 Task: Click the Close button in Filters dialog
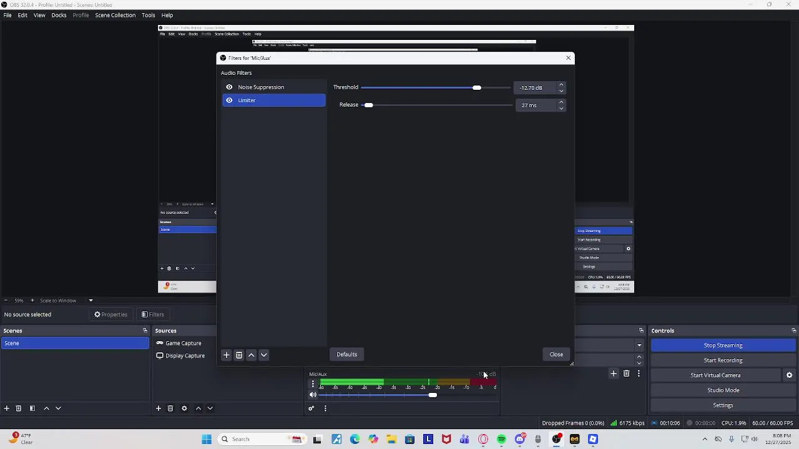click(x=556, y=354)
